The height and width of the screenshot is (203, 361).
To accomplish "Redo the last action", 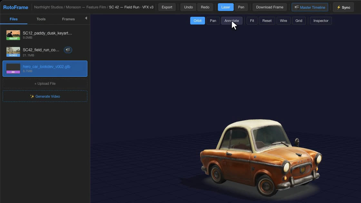I will coord(205,7).
